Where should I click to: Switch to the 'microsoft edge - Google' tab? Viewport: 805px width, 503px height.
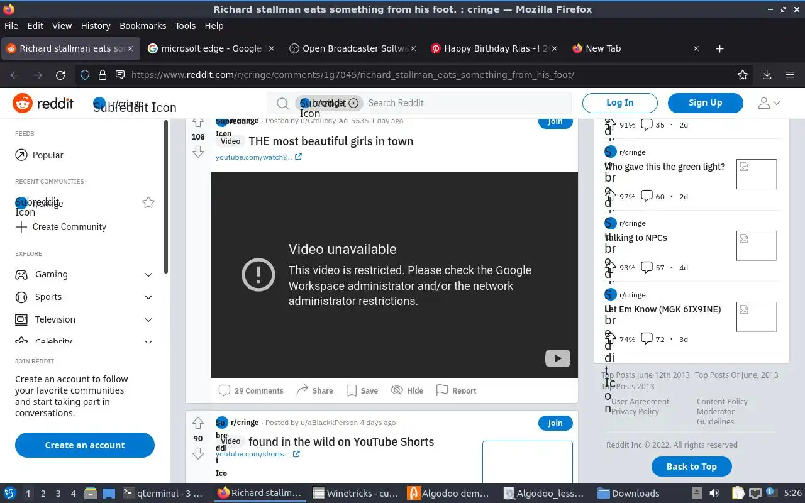(x=211, y=48)
